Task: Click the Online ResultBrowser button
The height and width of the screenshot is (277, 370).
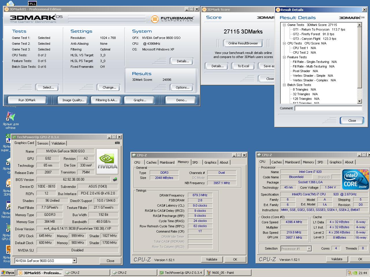Action: [x=243, y=43]
